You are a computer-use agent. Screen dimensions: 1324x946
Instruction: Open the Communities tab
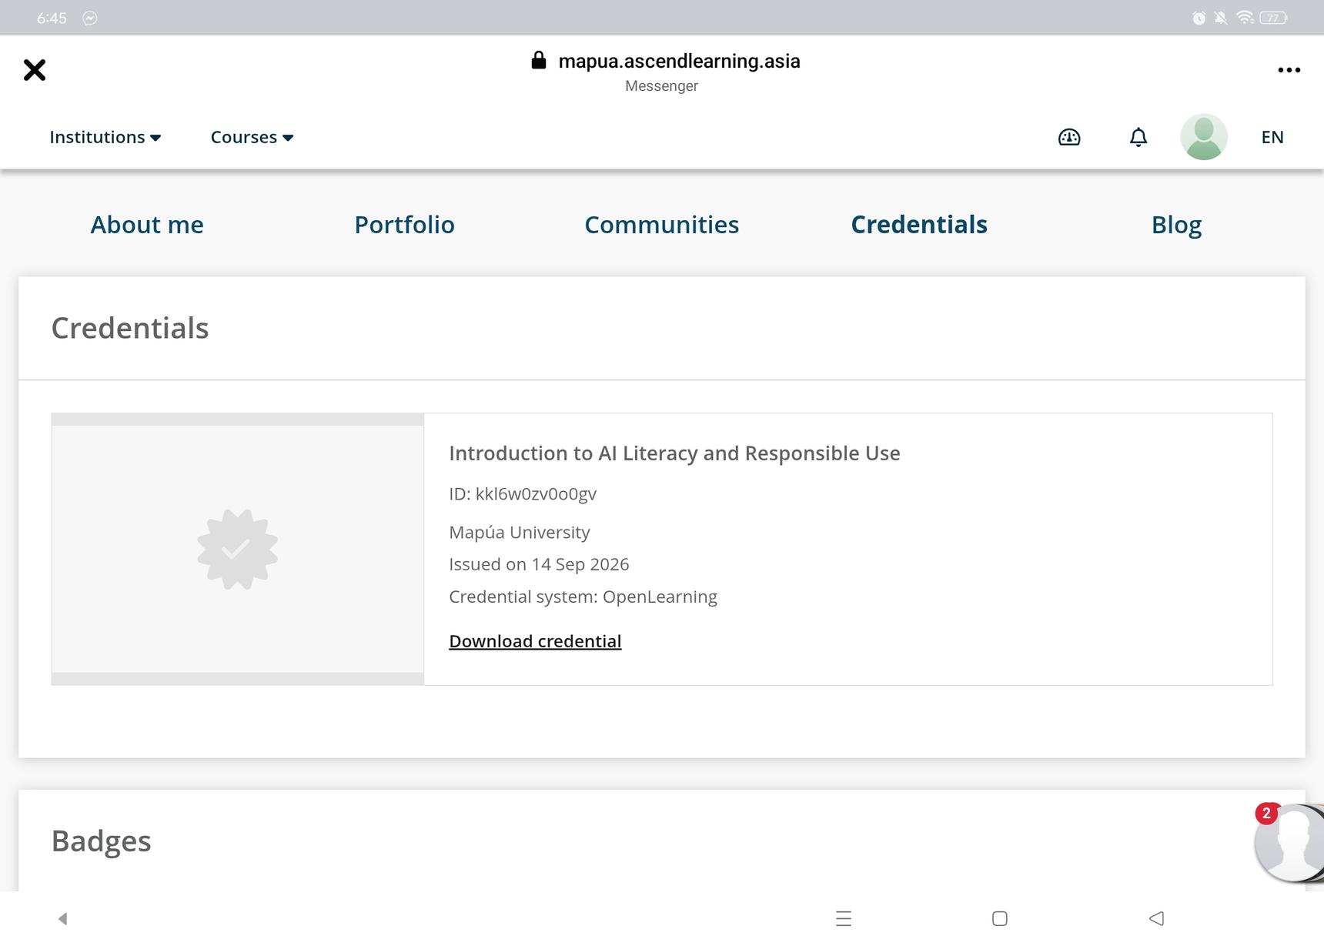(662, 225)
